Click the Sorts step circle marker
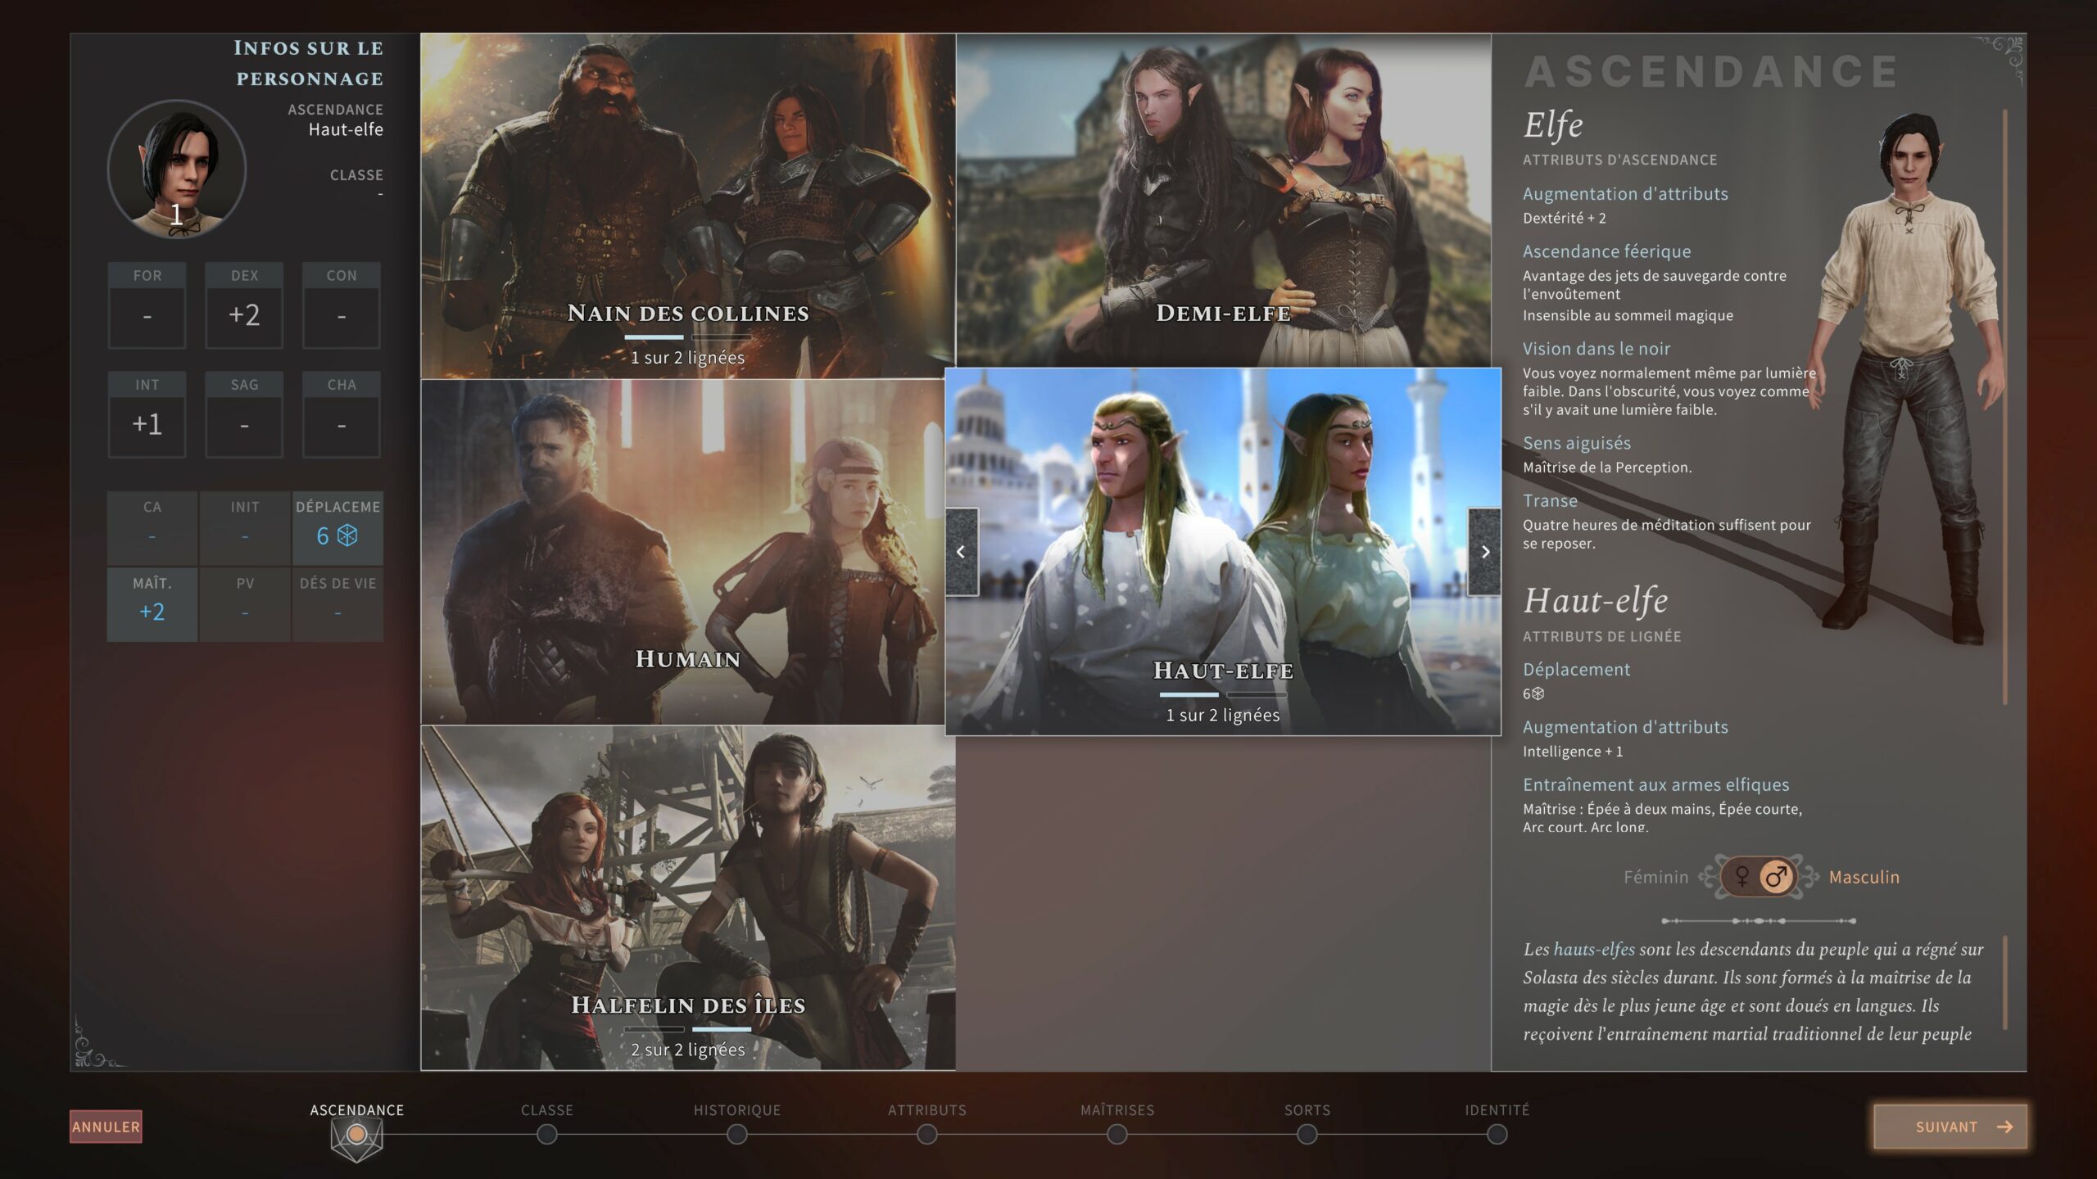This screenshot has height=1179, width=2097. pyautogui.click(x=1307, y=1135)
